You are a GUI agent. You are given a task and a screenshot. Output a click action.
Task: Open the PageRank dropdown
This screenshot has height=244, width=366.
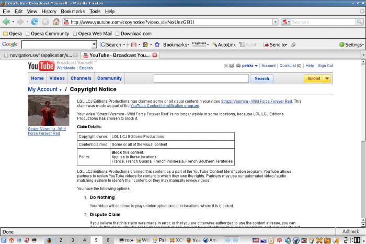(x=200, y=44)
